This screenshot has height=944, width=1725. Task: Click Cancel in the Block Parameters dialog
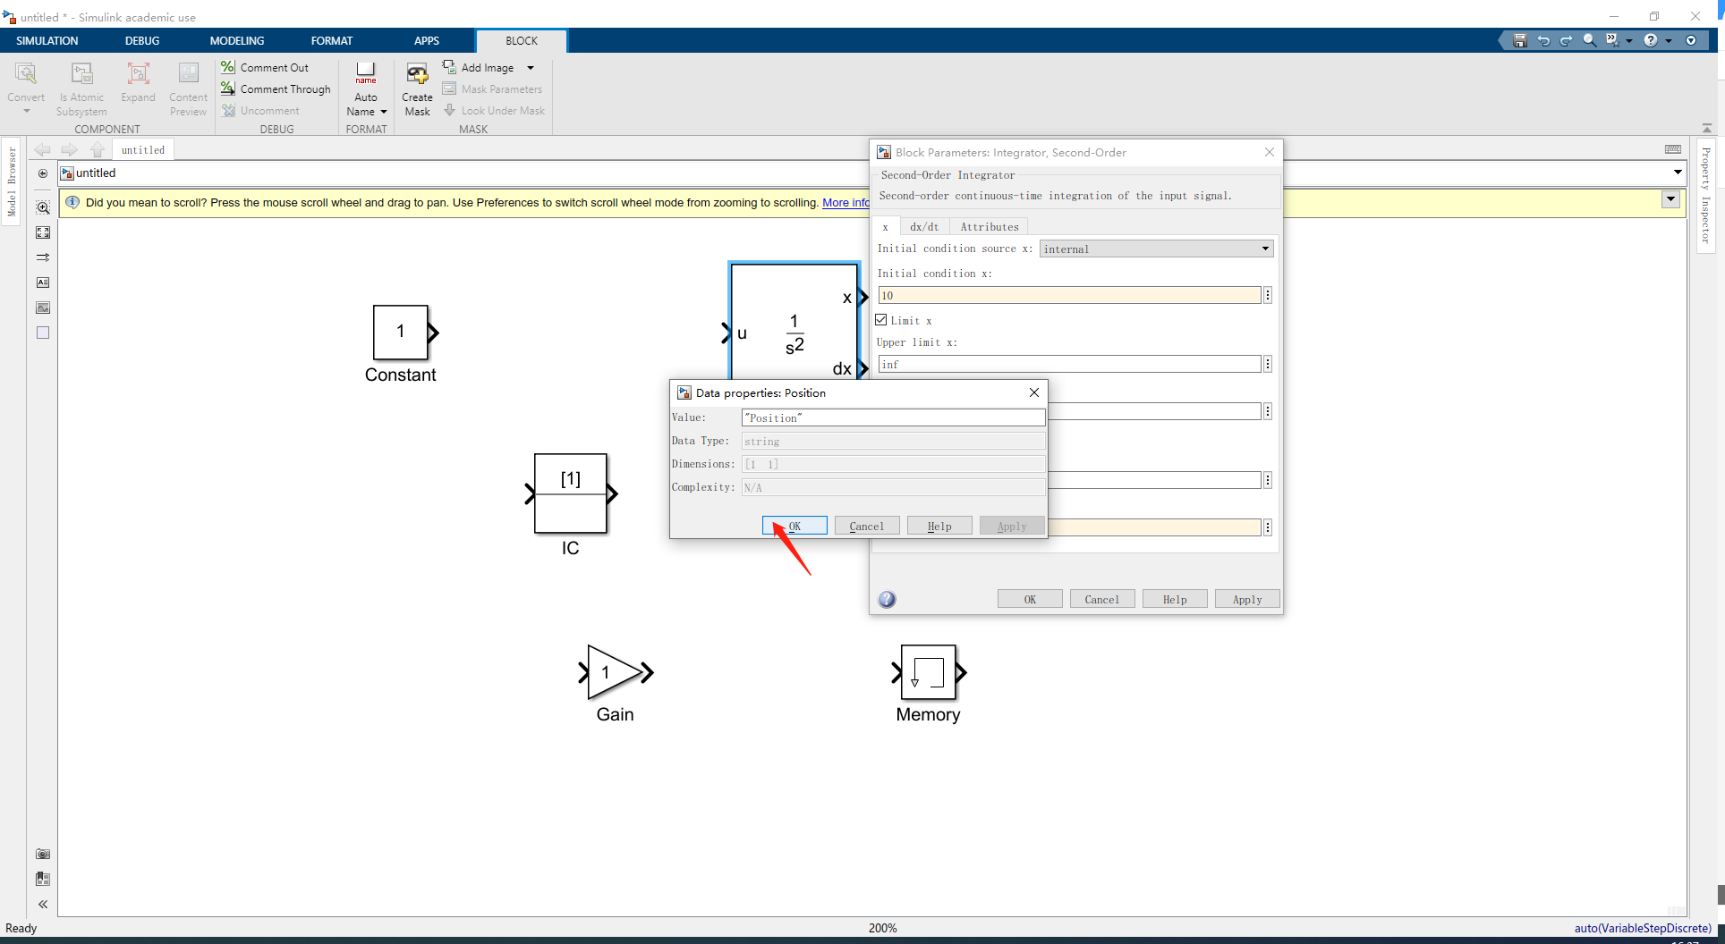click(1102, 599)
